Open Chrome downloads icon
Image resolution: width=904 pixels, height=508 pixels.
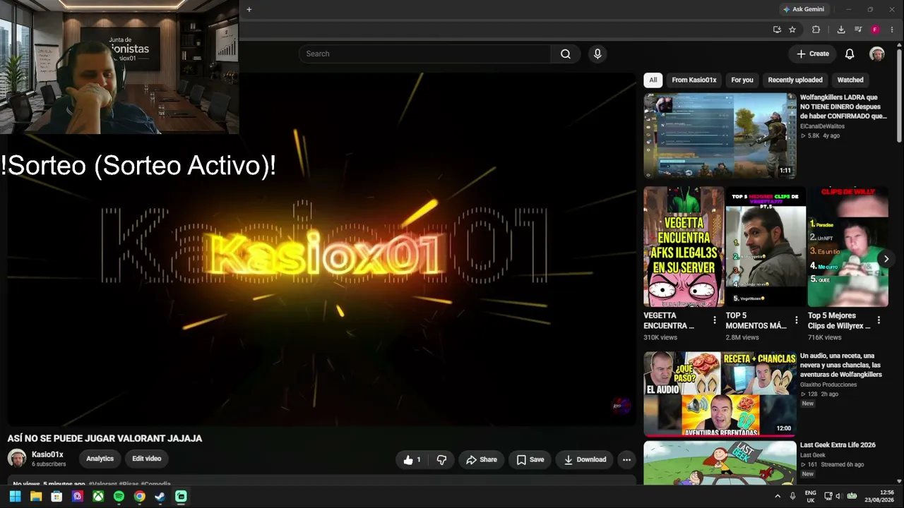(x=840, y=30)
